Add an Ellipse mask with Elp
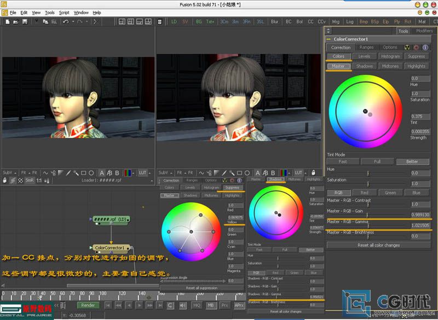The height and width of the screenshot is (320, 438). (386, 22)
